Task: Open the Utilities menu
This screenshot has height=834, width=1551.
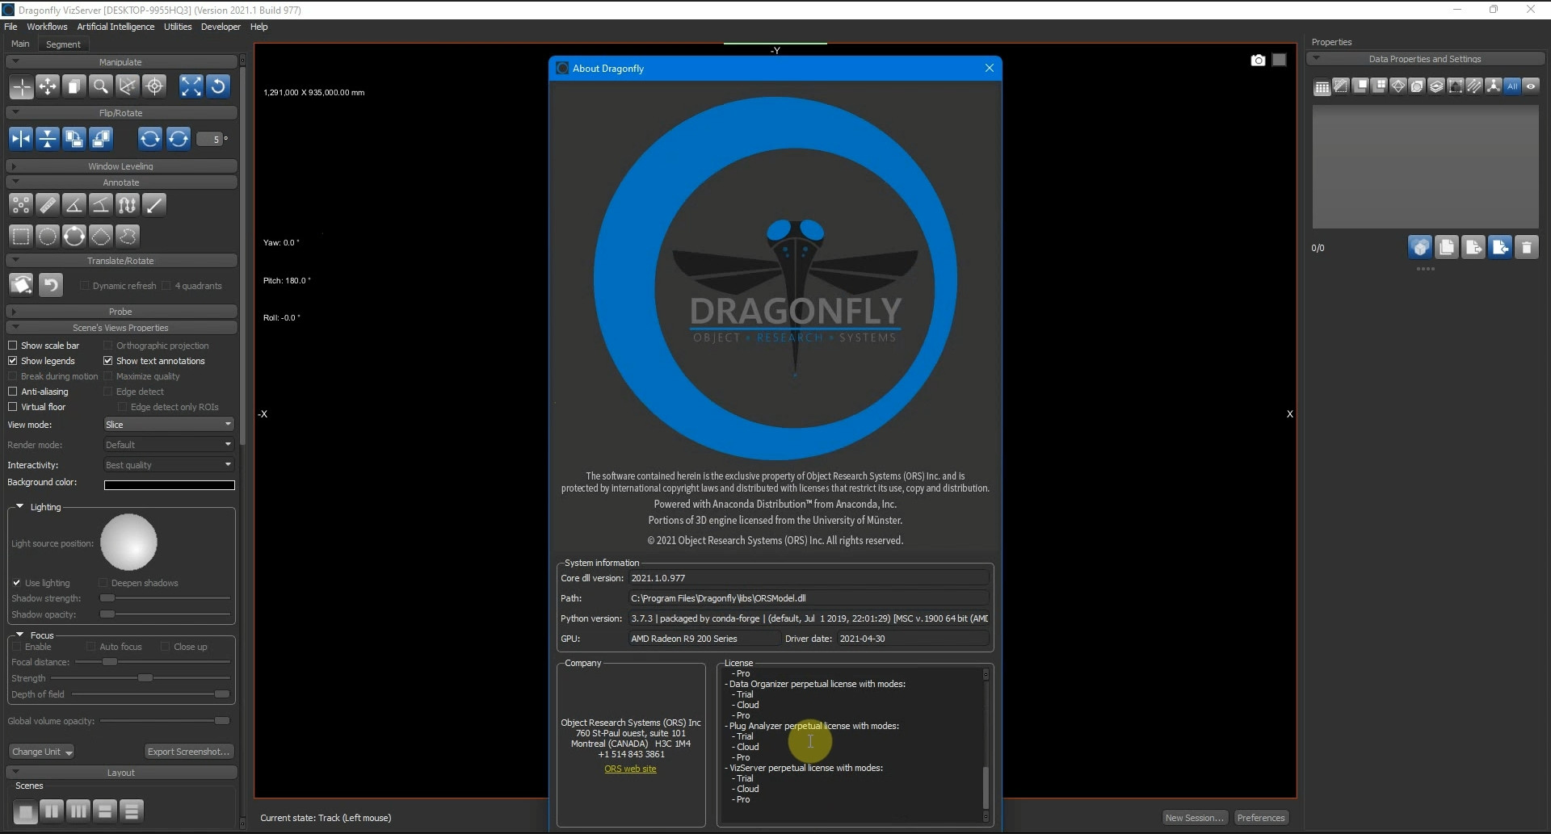Action: pyautogui.click(x=178, y=27)
